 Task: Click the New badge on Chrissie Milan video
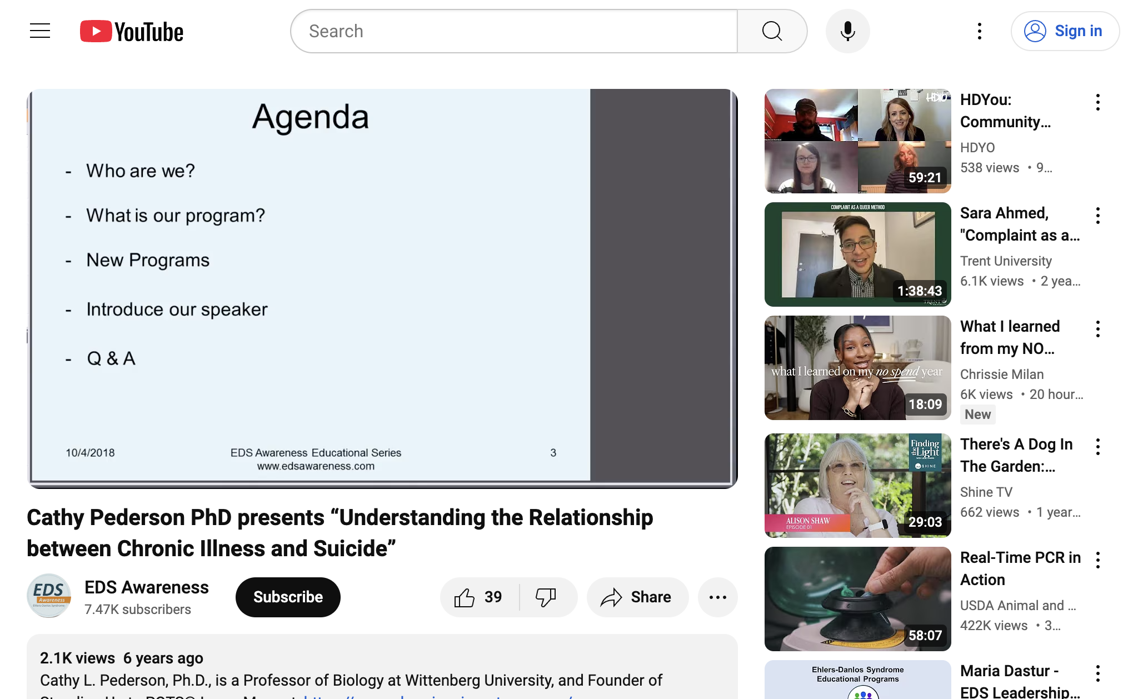click(977, 415)
